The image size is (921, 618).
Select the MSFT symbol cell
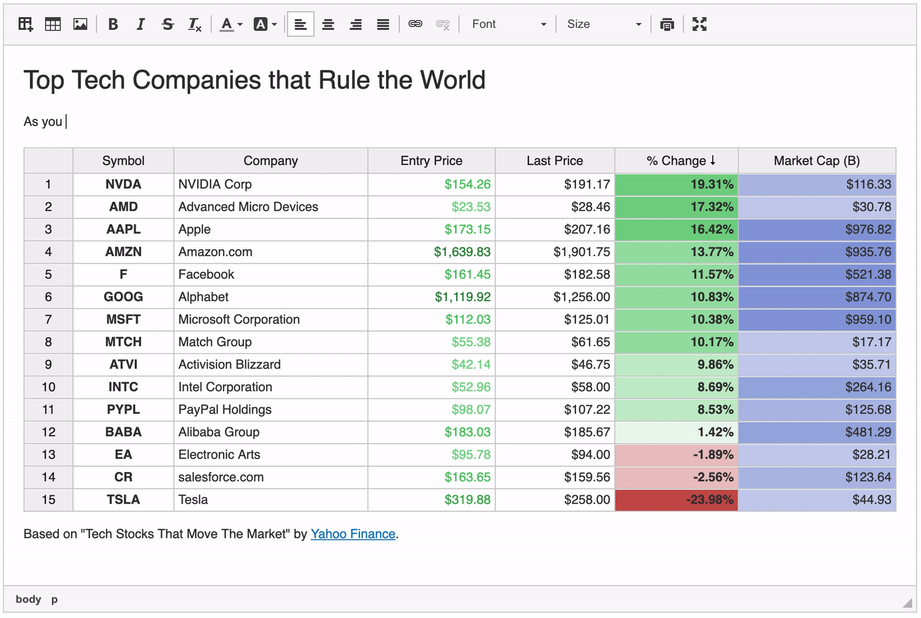point(123,319)
